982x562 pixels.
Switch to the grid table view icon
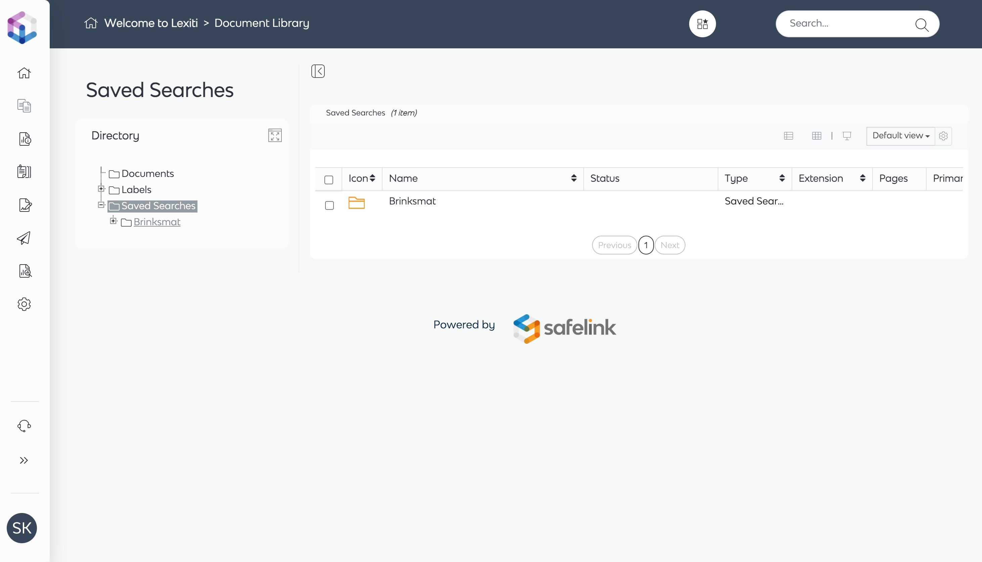(816, 136)
